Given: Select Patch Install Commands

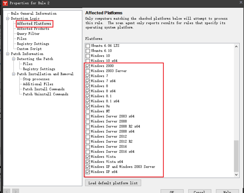Looking at the screenshot, I should click(x=44, y=89).
